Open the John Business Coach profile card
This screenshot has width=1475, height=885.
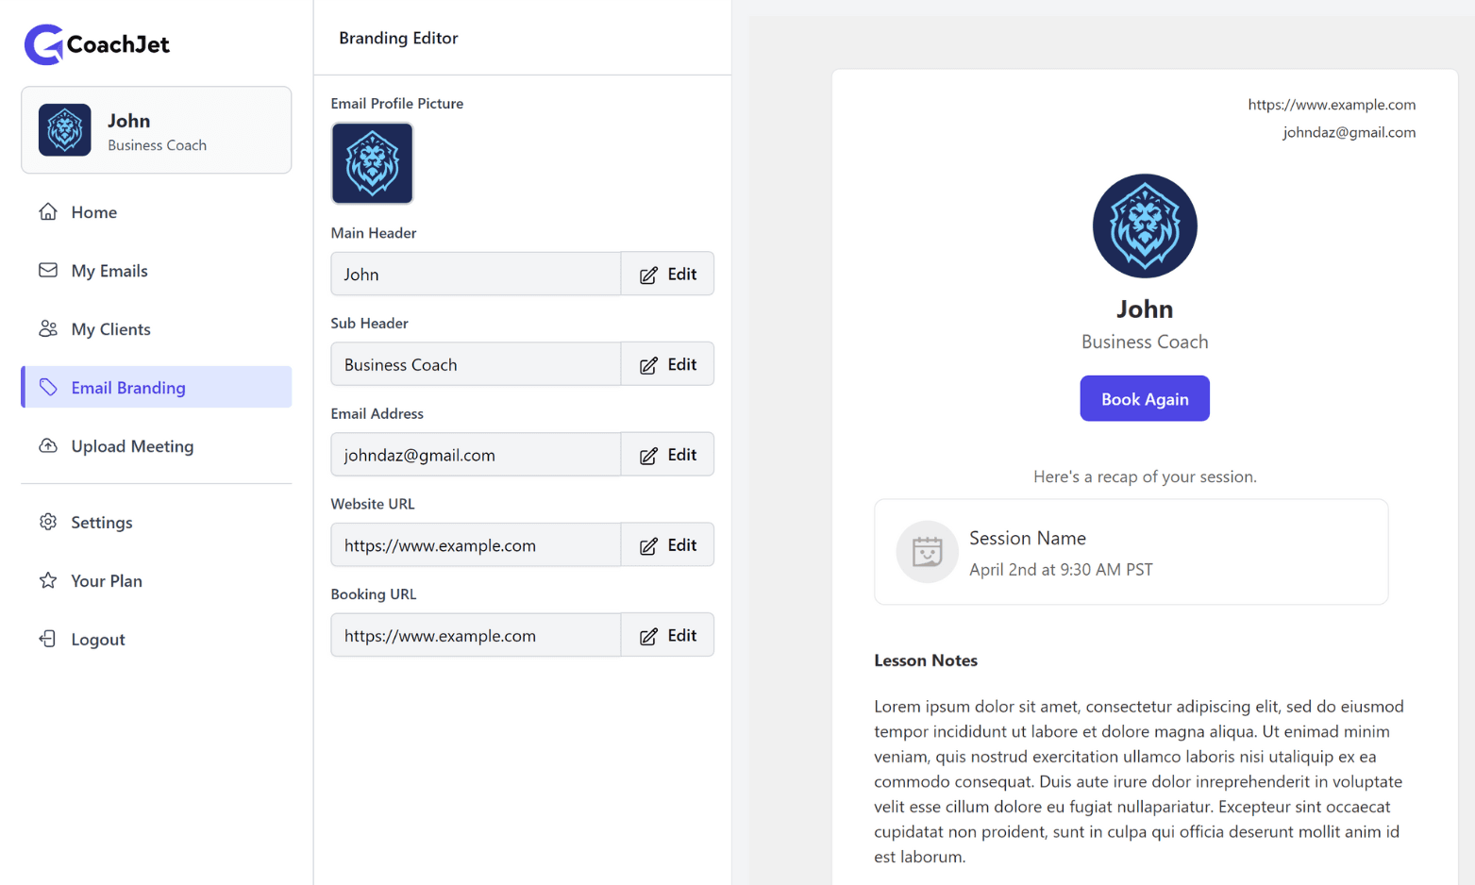pos(157,130)
